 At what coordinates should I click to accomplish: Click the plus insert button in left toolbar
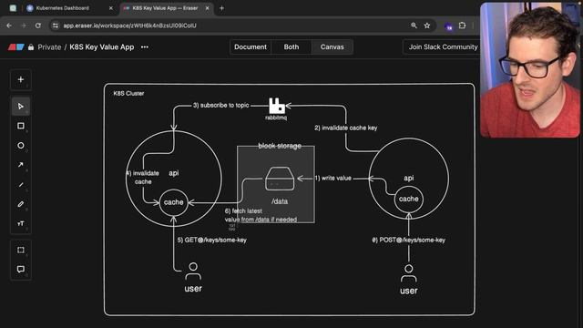(21, 79)
